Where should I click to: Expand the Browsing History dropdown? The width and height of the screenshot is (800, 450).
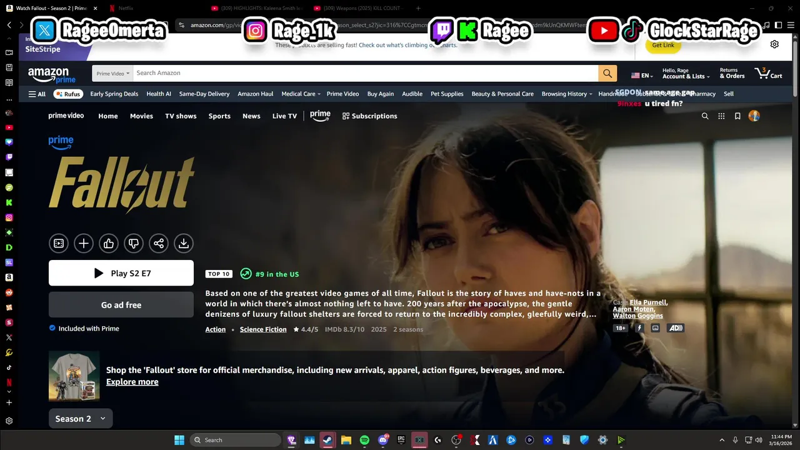click(x=567, y=94)
